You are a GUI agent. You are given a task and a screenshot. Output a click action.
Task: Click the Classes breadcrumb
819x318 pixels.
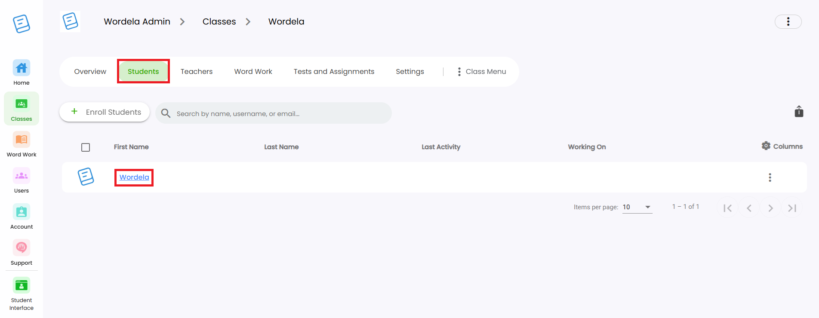pyautogui.click(x=219, y=21)
